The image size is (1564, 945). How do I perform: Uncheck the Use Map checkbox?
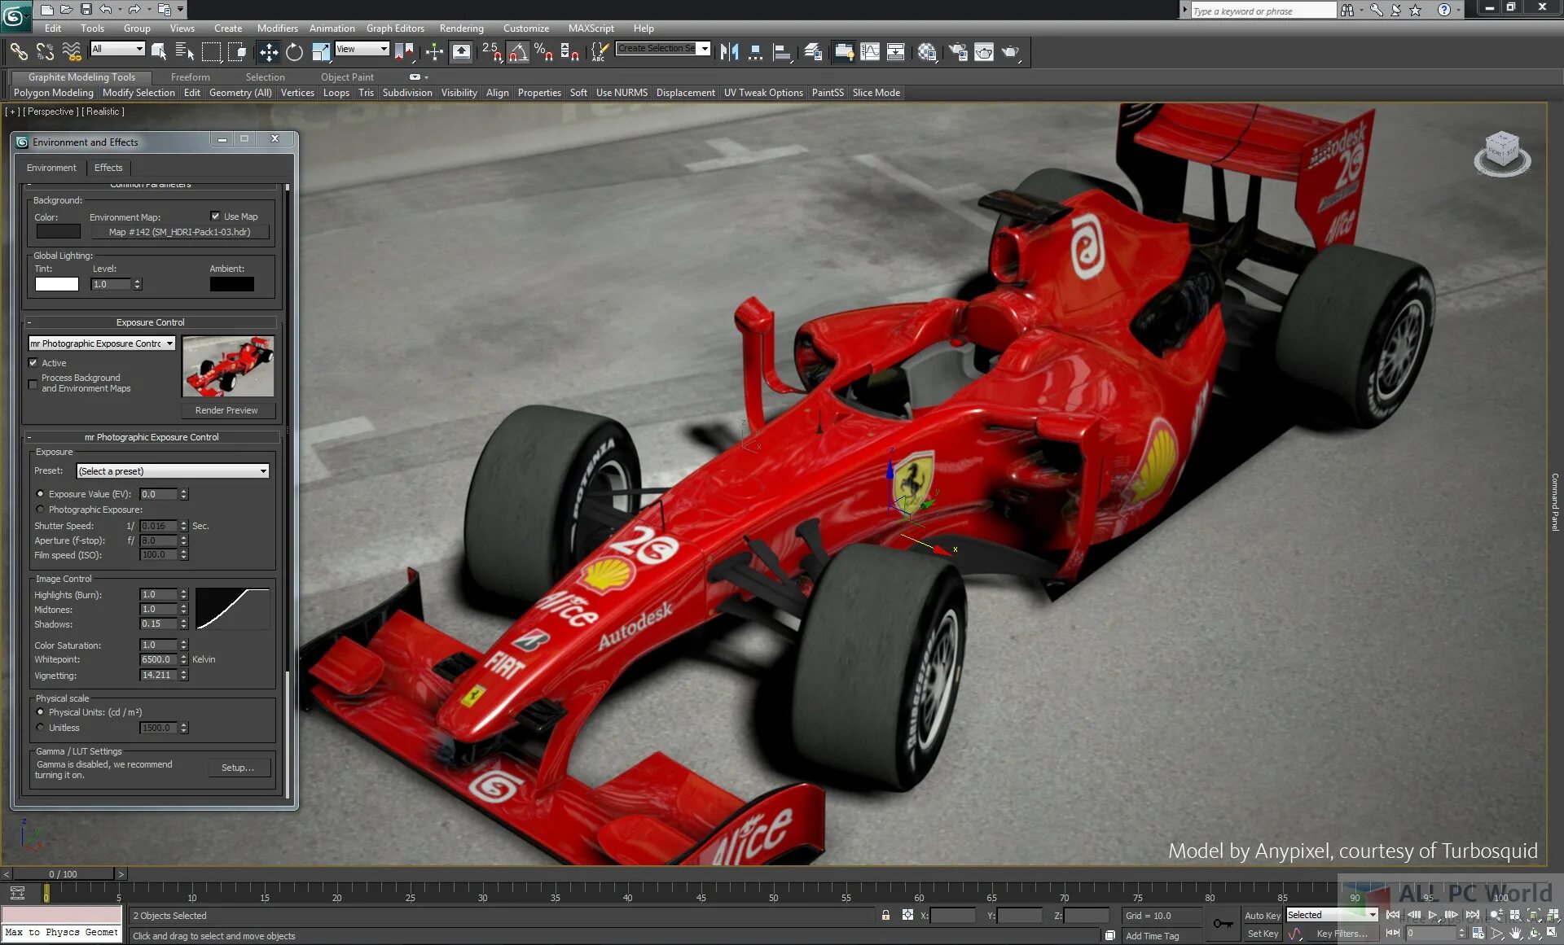(215, 217)
